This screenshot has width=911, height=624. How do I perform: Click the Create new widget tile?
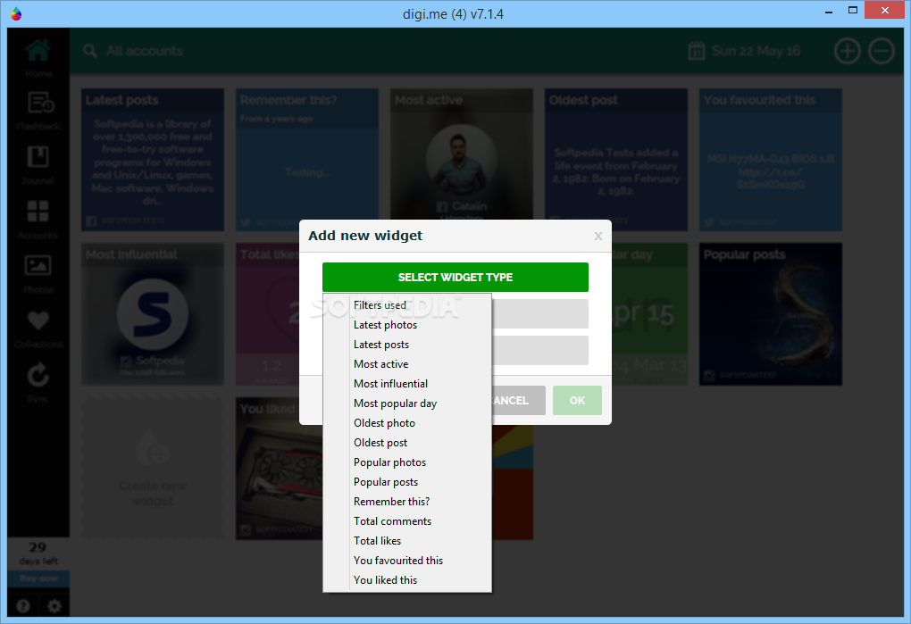tap(152, 469)
